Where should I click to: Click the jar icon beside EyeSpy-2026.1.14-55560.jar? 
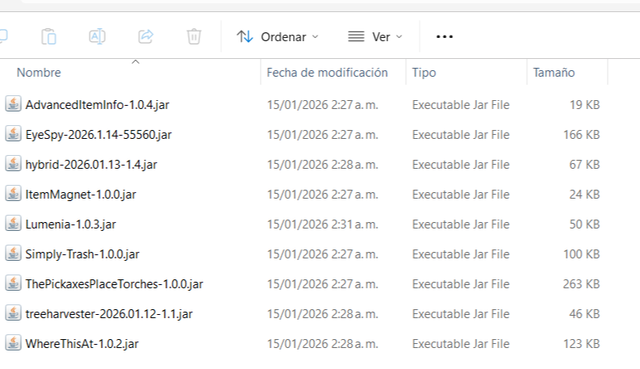(13, 134)
